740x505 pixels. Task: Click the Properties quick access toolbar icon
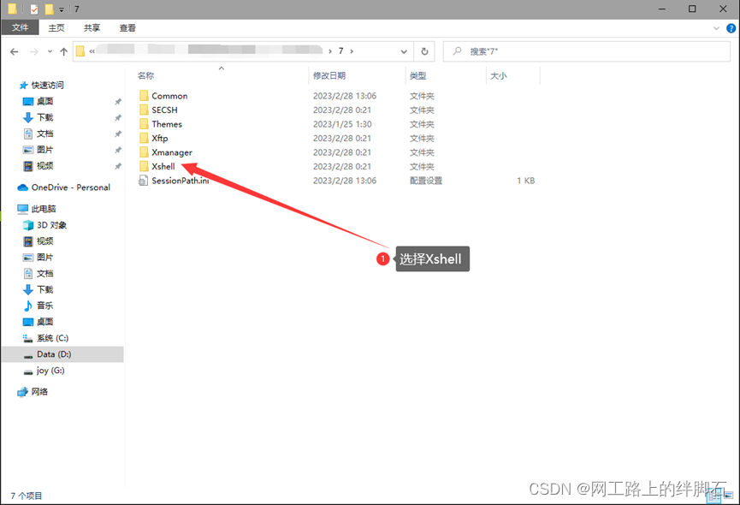pyautogui.click(x=34, y=9)
